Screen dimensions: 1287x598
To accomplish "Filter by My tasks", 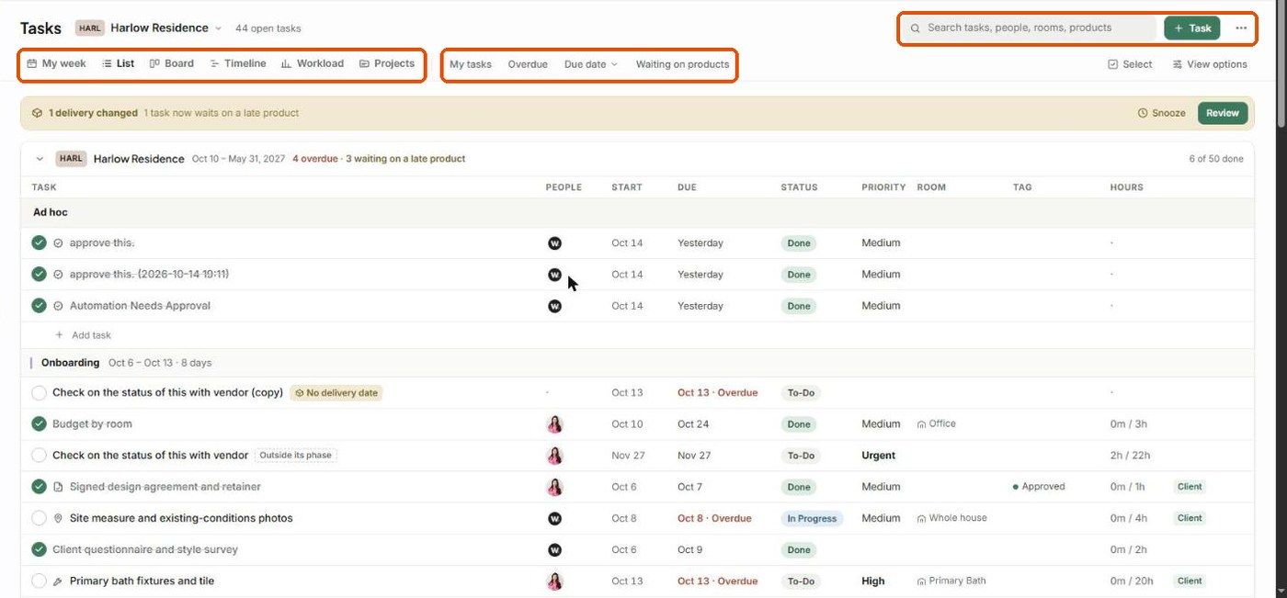I will 471,64.
